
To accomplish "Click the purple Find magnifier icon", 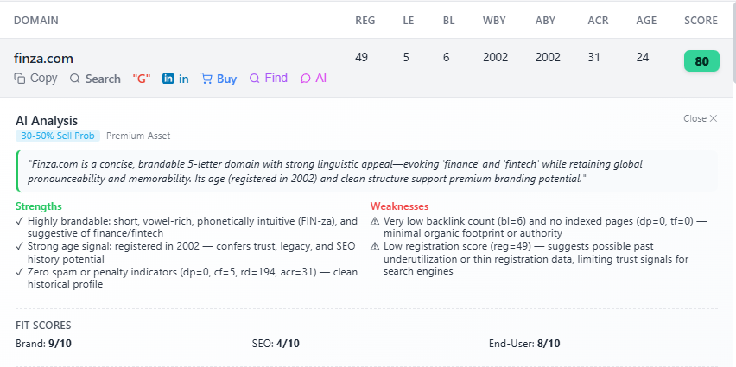I will [x=254, y=79].
